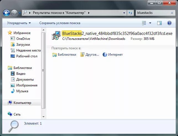Click the Документы icon
The image size is (178, 136).
point(13,79)
